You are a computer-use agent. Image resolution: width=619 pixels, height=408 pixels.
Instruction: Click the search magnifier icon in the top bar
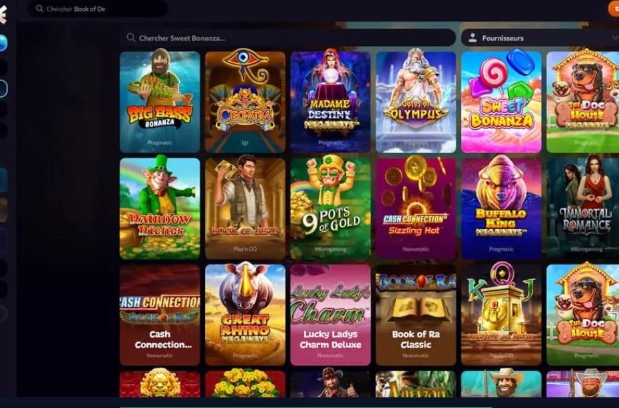pos(39,8)
